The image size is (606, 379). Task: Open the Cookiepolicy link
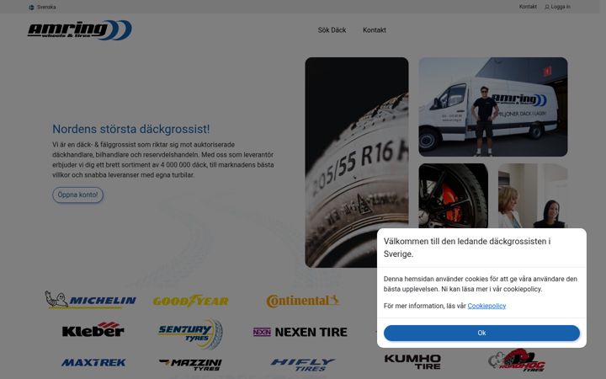click(486, 306)
